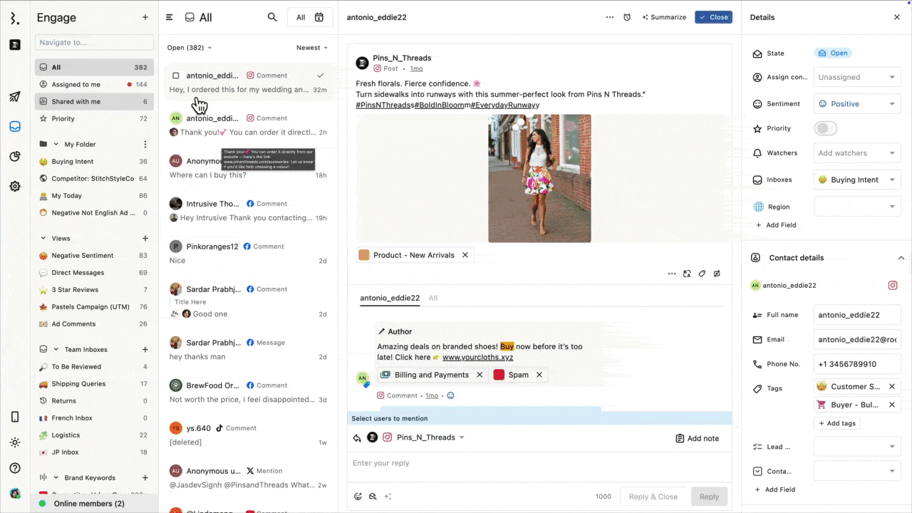Switch to the All conversation tab
The width and height of the screenshot is (912, 513).
pyautogui.click(x=432, y=298)
